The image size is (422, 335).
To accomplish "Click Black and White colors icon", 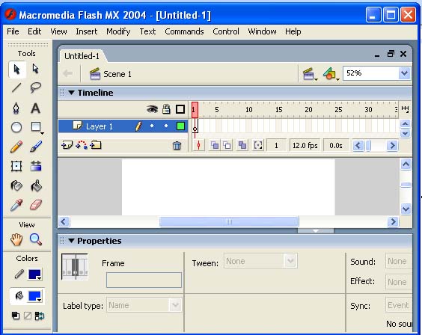I will [16, 316].
